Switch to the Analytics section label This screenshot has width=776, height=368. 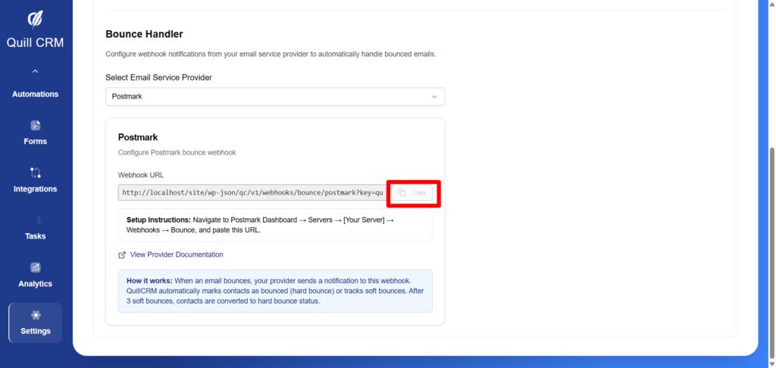coord(35,284)
